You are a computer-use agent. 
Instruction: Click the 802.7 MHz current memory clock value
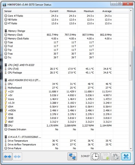(52, 35)
